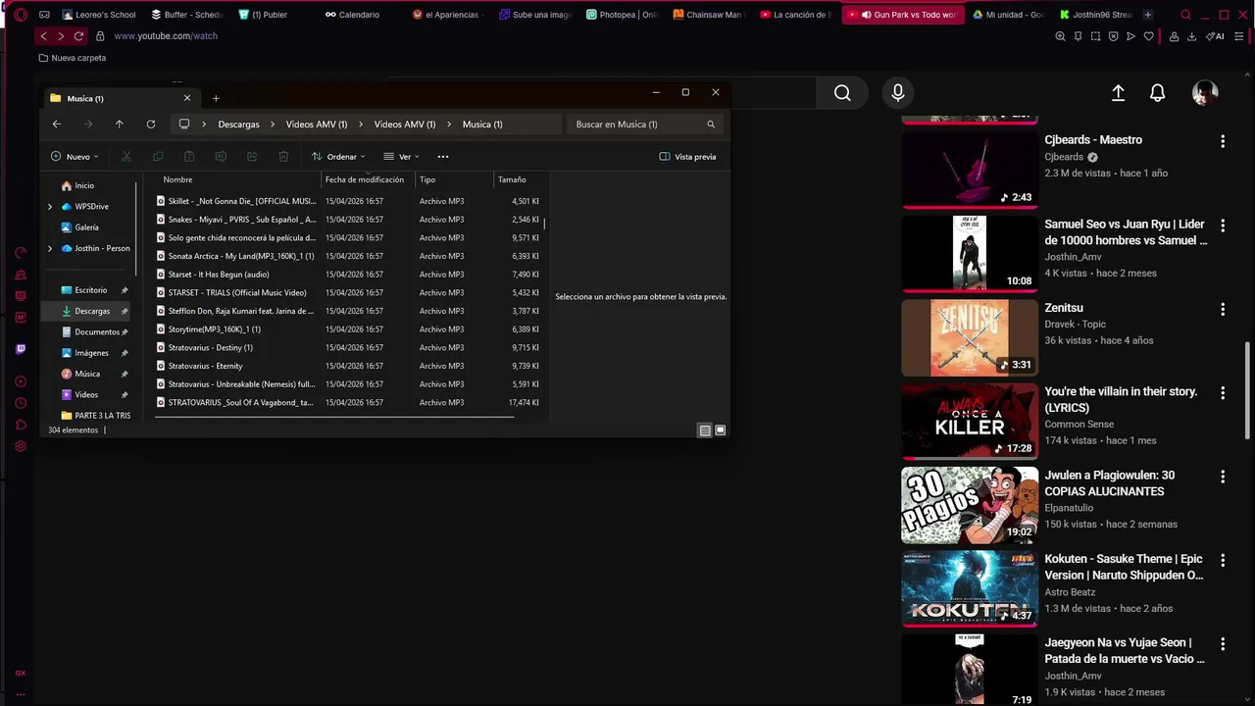Viewport: 1255px width, 706px height.
Task: Open the YouTube upload create icon
Action: [1118, 93]
